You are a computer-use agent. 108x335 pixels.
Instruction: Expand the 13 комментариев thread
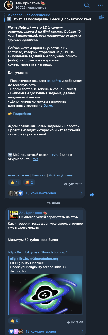coord(45,331)
